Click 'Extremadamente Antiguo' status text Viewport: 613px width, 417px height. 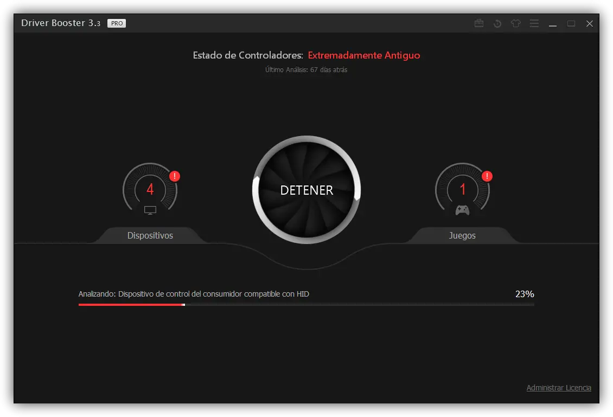364,55
